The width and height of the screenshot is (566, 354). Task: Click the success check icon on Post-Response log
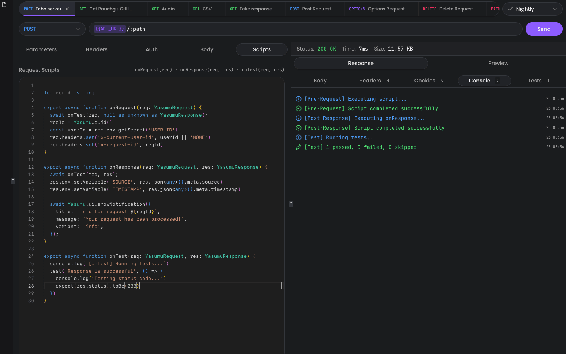pos(299,128)
